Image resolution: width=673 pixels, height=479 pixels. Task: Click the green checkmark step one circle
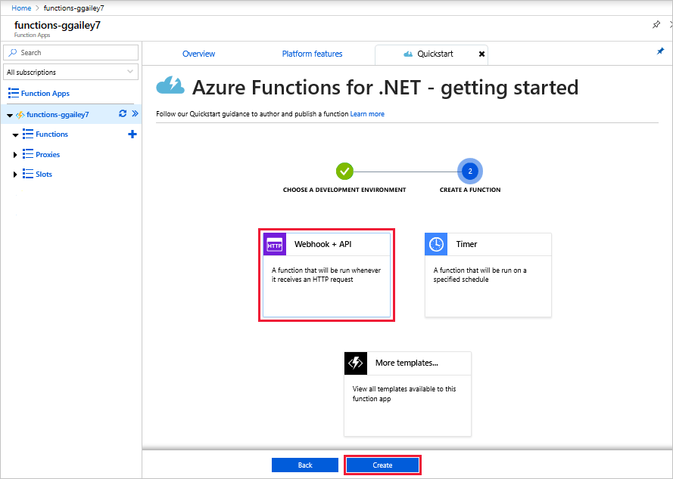[x=344, y=172]
